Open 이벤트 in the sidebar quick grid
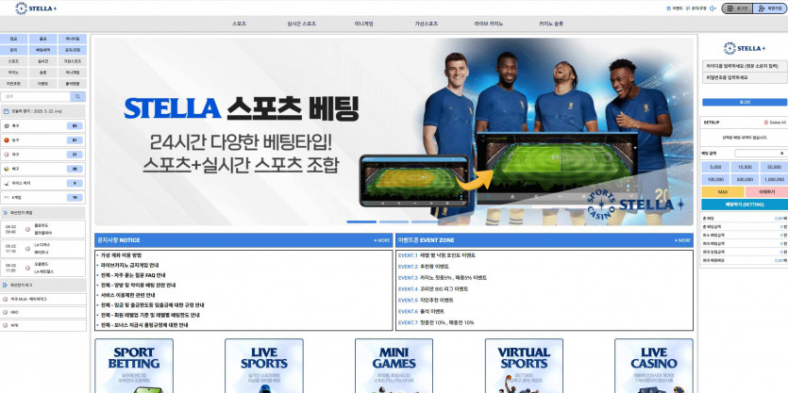 coord(42,84)
